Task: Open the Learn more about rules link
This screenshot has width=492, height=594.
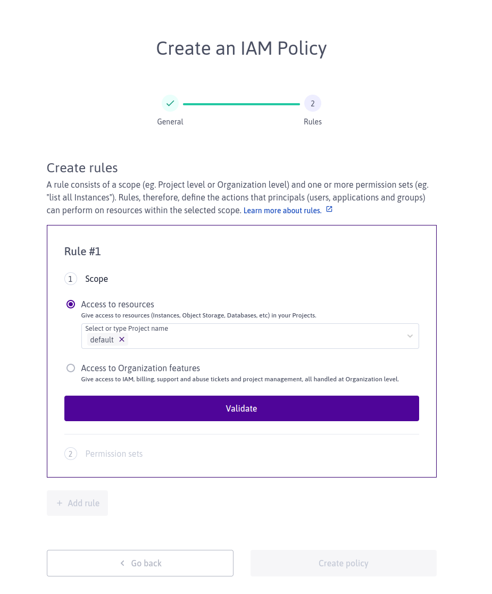Action: pyautogui.click(x=282, y=211)
